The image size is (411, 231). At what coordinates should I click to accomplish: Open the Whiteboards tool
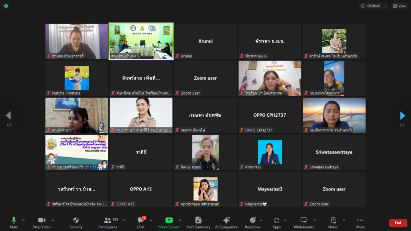click(303, 222)
